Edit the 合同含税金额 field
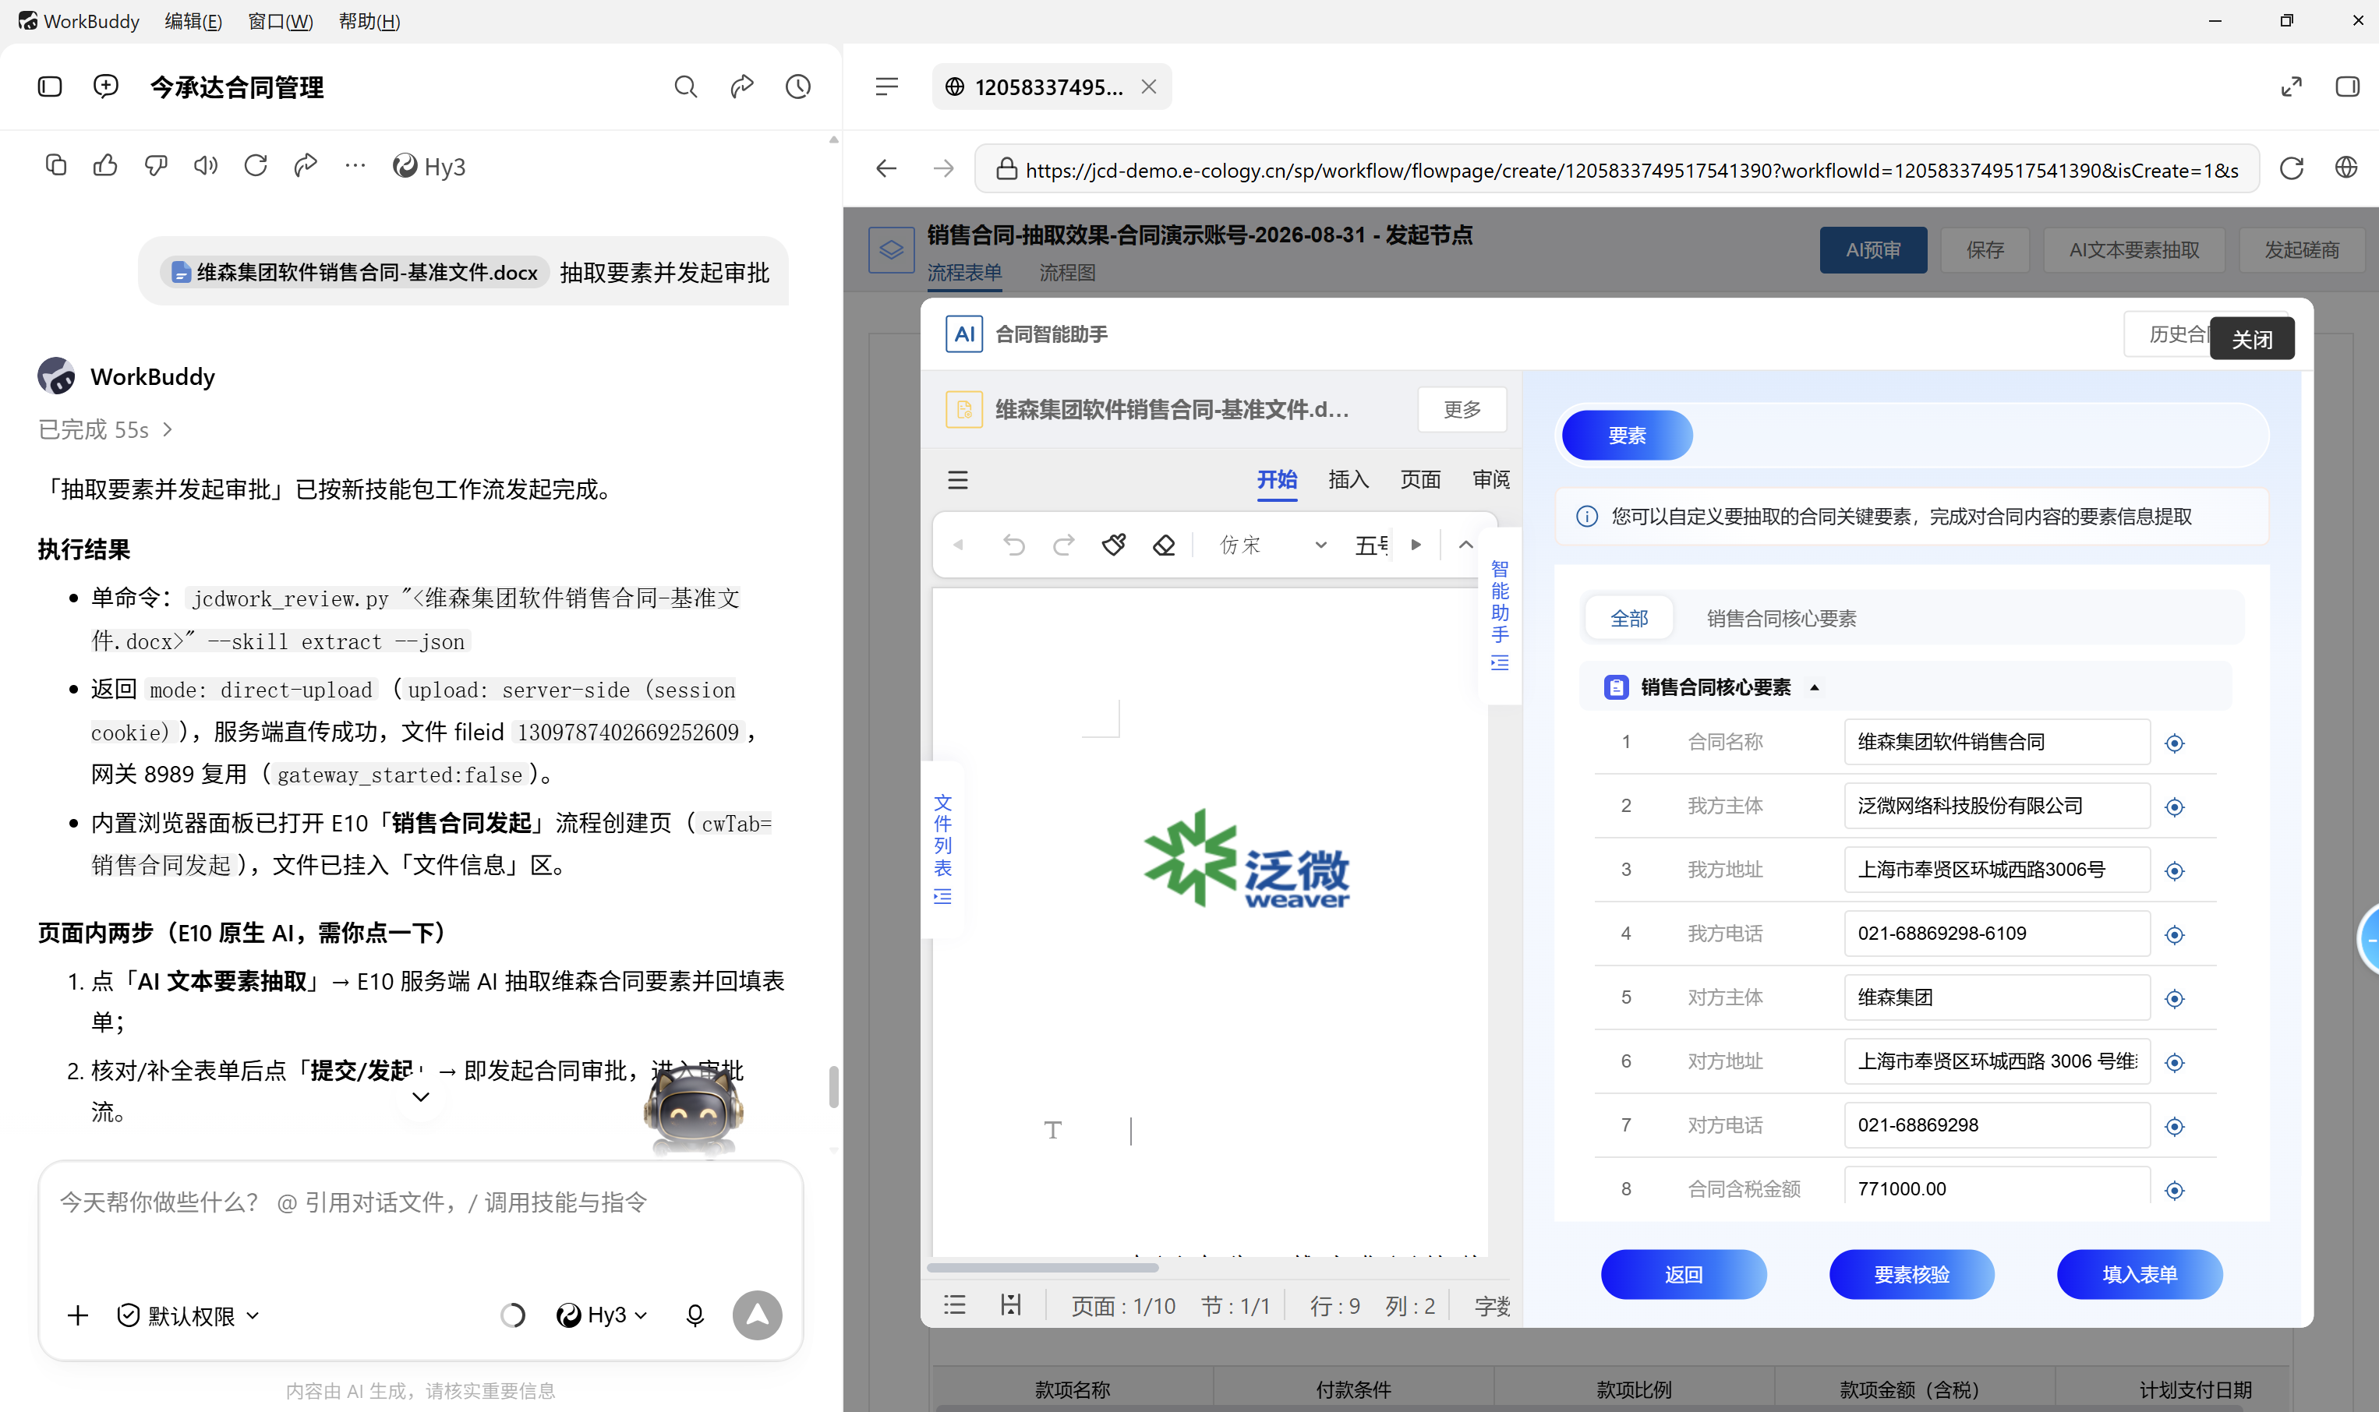 click(1996, 1188)
